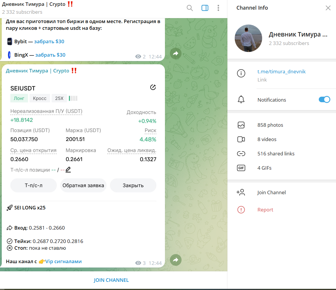Click the margin level bars indicator
This screenshot has height=290, width=336.
[73, 98]
